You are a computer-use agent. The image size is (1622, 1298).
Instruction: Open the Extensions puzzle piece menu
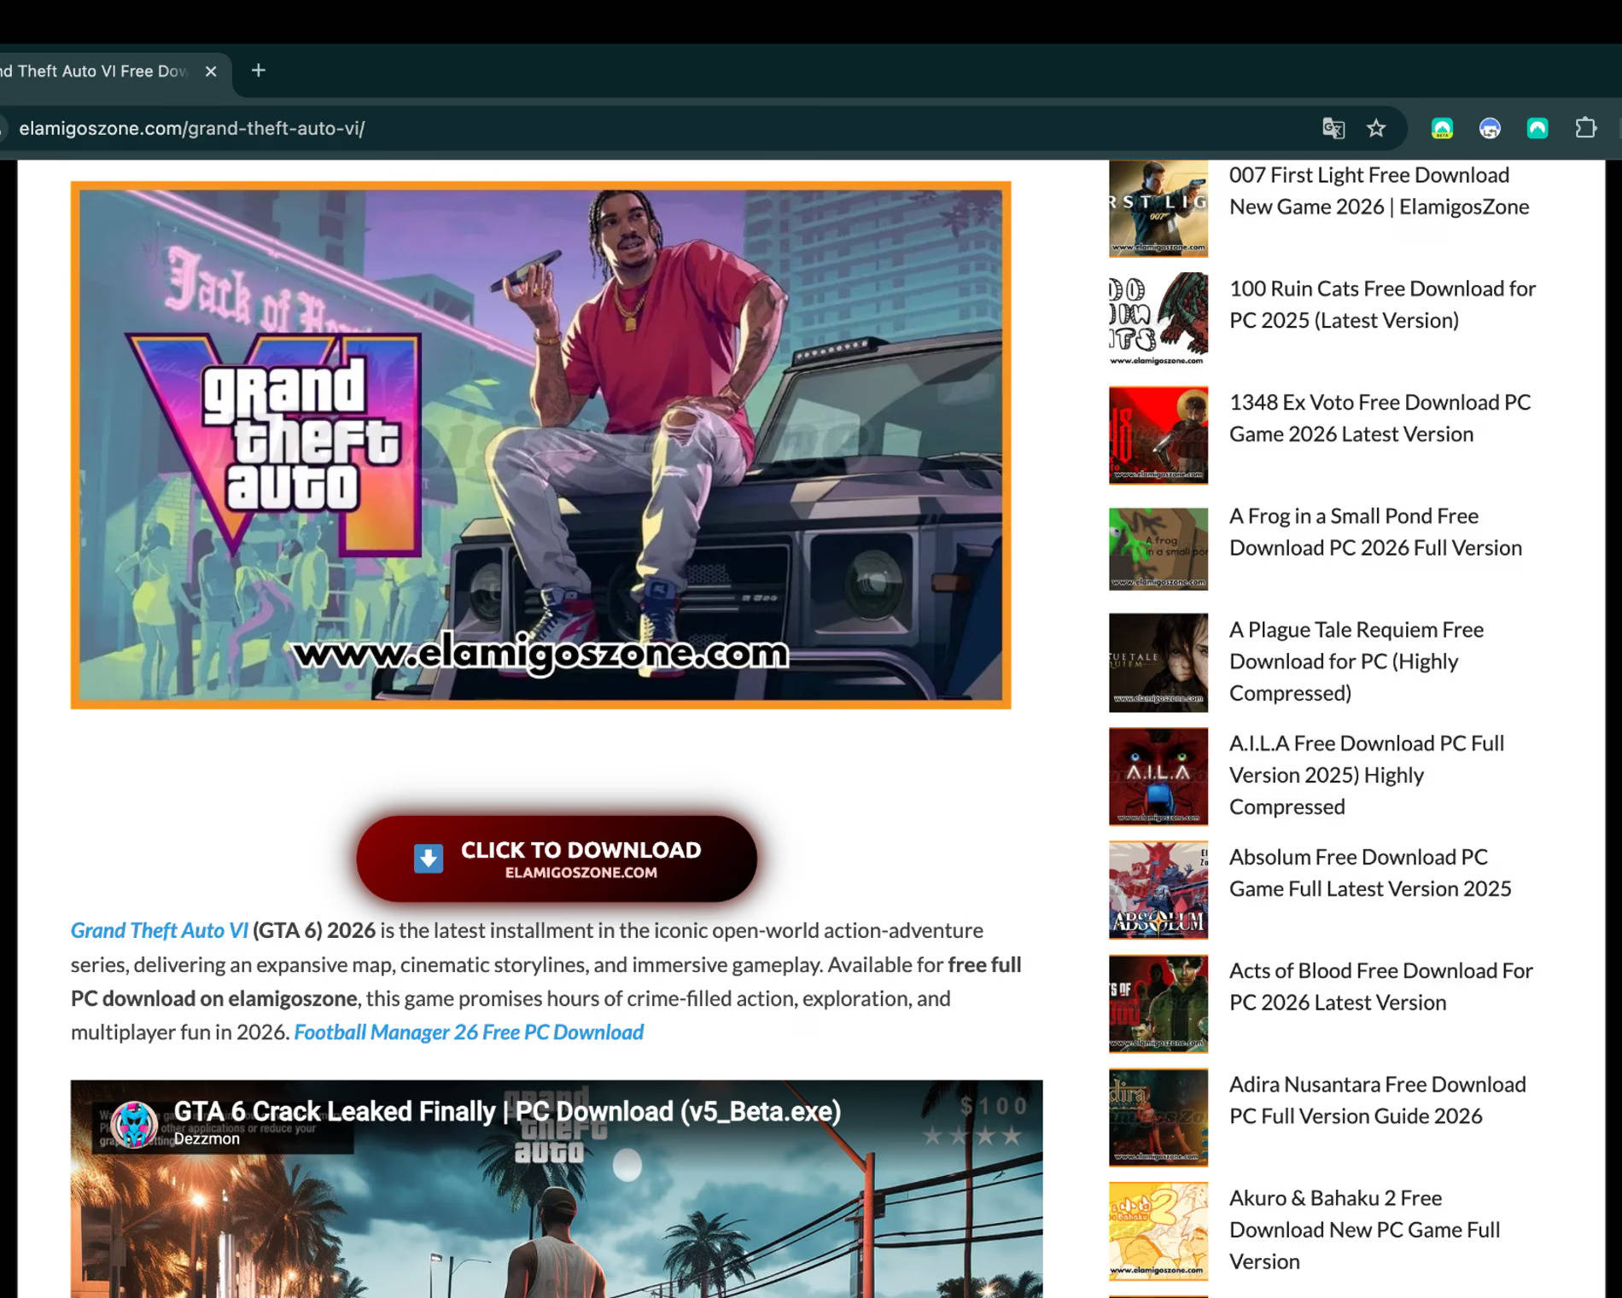(x=1585, y=128)
